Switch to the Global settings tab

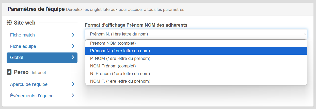coord(17,58)
